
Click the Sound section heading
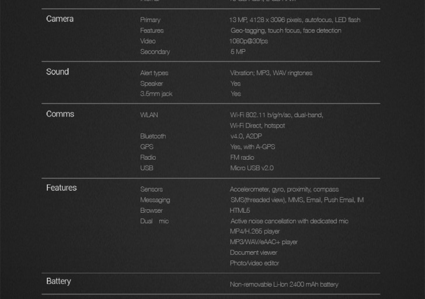(x=57, y=72)
